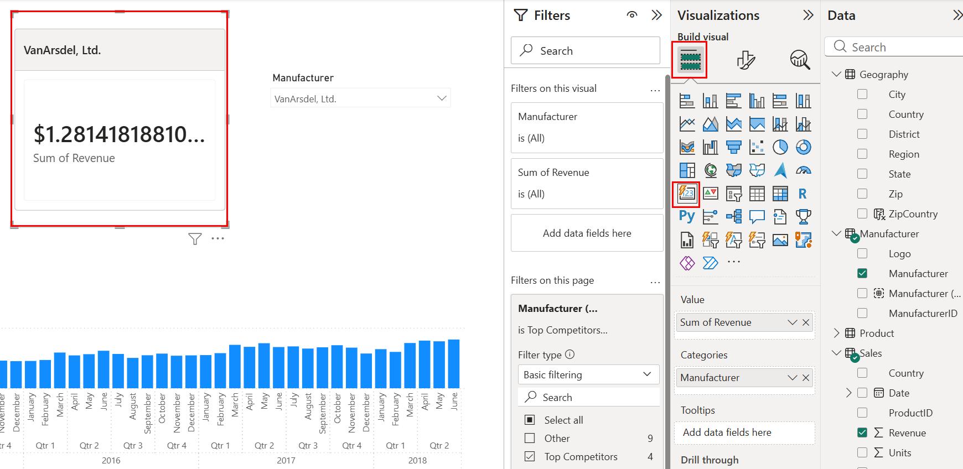Image resolution: width=963 pixels, height=469 pixels.
Task: Open the Analytics pane tab
Action: tap(800, 60)
